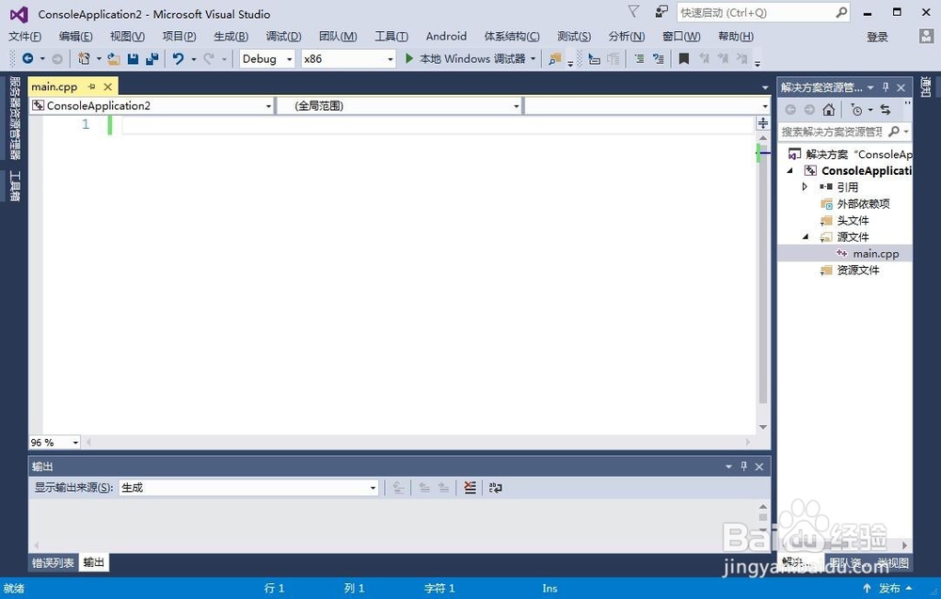Select main.cpp in Solution Explorer tree
941x599 pixels.
click(875, 254)
